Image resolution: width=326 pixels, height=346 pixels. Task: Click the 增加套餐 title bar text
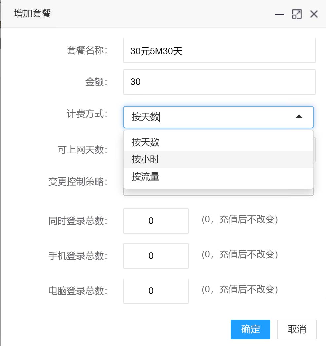click(x=32, y=14)
